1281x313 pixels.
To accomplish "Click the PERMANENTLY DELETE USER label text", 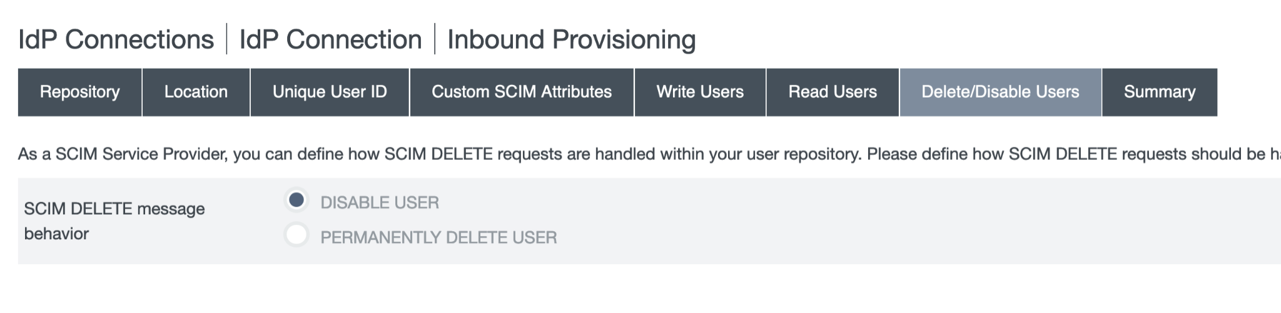I will click(438, 237).
